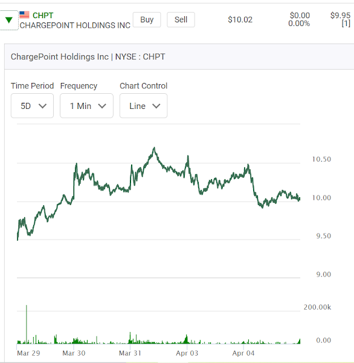Collapse the CHPT row with green triangle
Viewport: 354px width, 363px height.
[9, 20]
